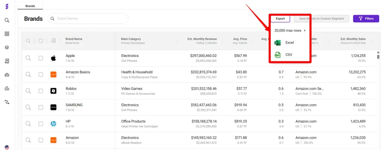This screenshot has height=150, width=381.
Task: Open the HP brand name link
Action: [x=68, y=121]
